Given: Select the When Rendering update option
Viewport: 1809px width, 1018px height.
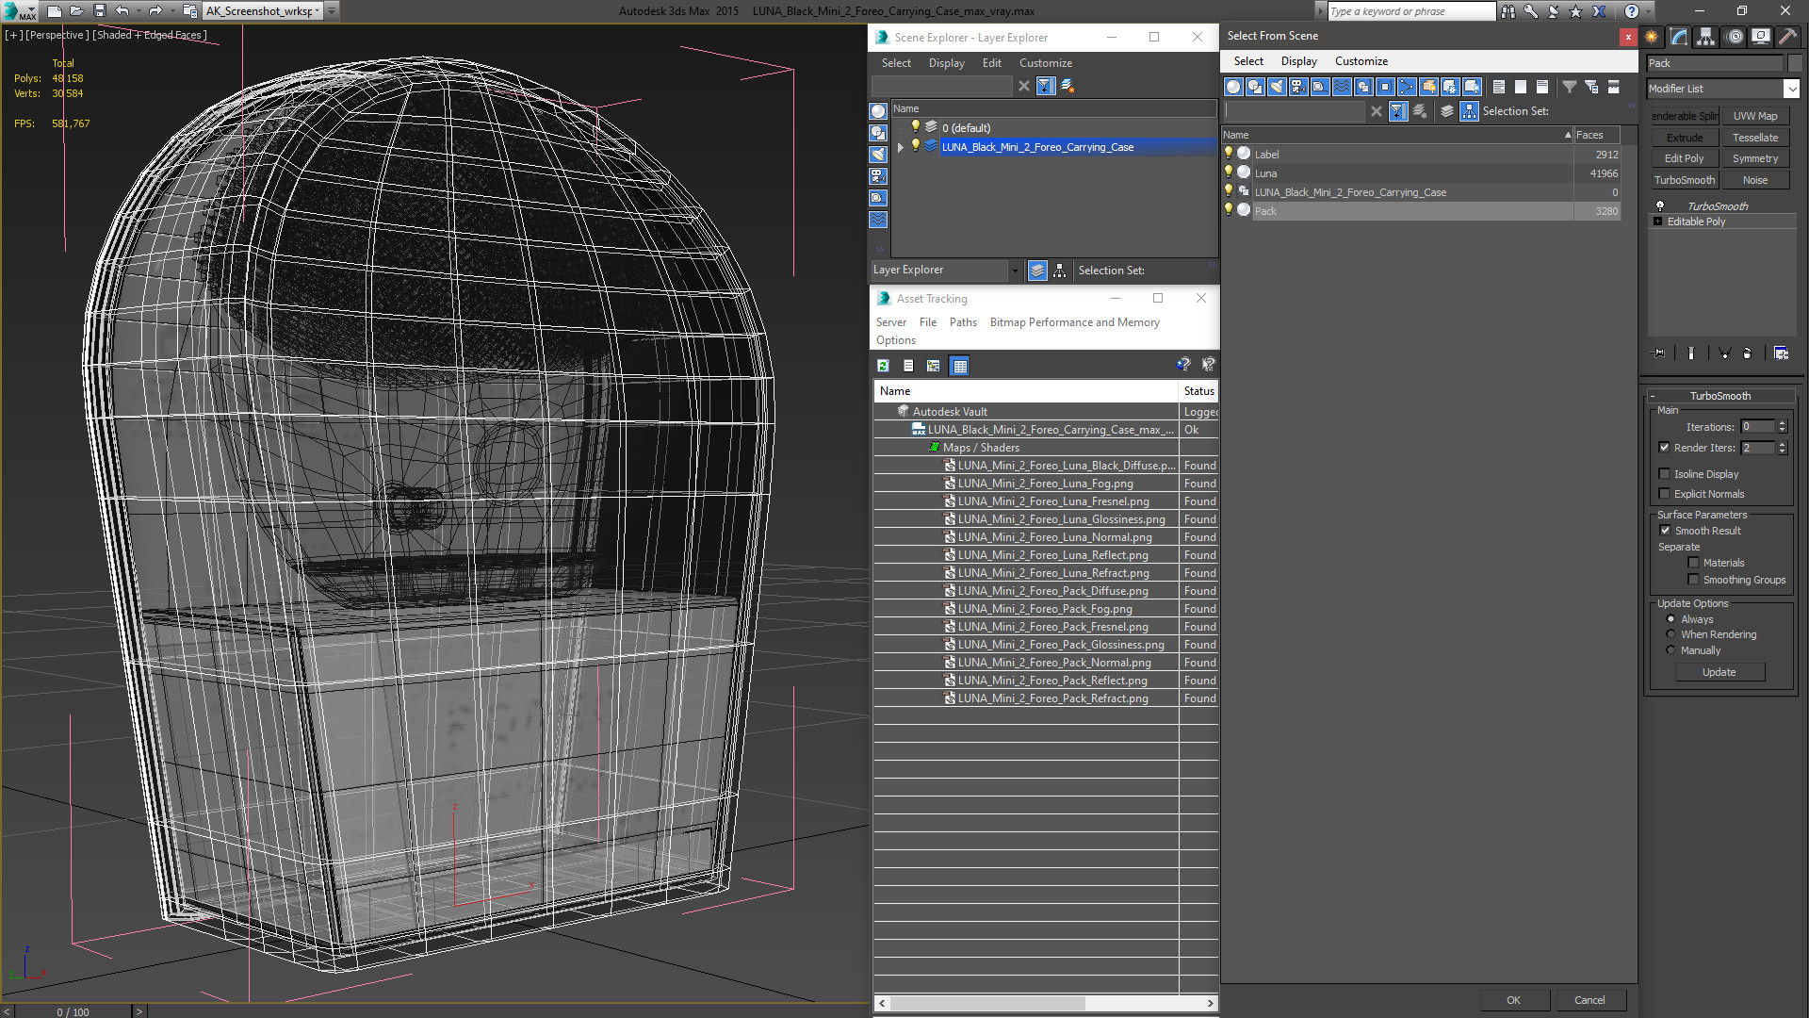Looking at the screenshot, I should tap(1670, 634).
